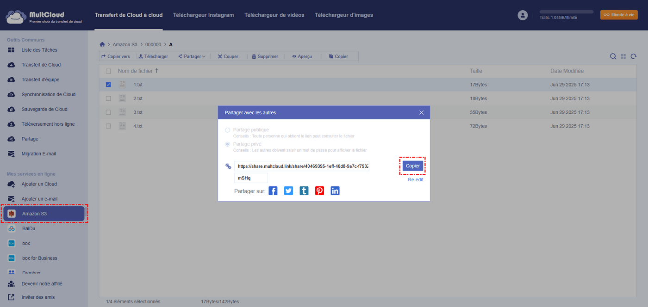Screen dimensions: 648x307
Task: Check the 4.txt checkbox
Action: pyautogui.click(x=108, y=126)
